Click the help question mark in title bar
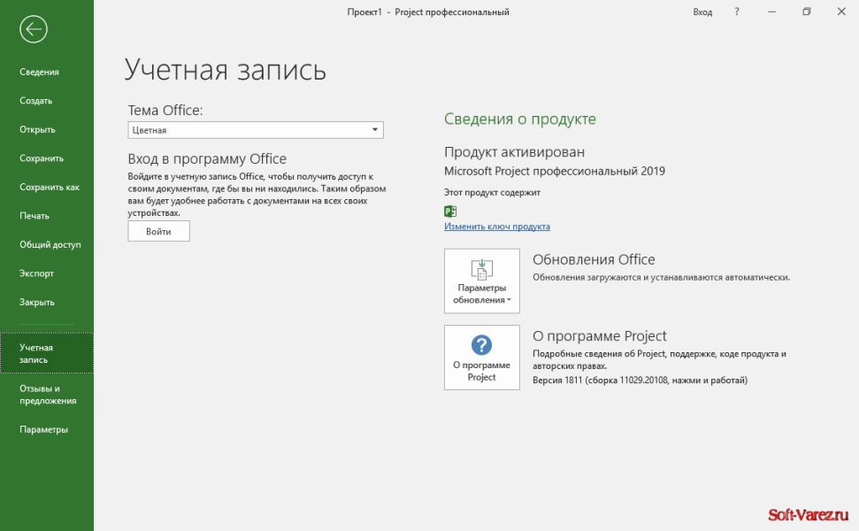This screenshot has height=531, width=859. pos(737,12)
